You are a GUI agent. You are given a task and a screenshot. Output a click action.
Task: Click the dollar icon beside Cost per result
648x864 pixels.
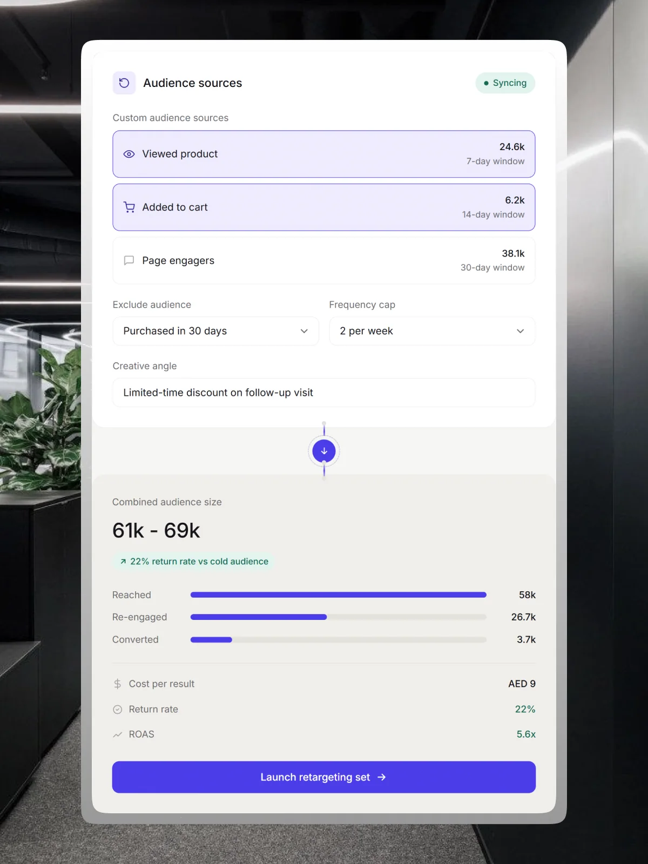(118, 684)
